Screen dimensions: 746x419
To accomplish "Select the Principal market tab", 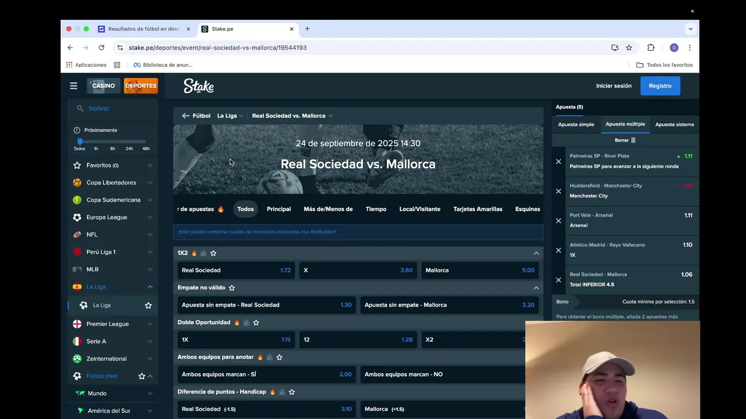I will (x=279, y=209).
